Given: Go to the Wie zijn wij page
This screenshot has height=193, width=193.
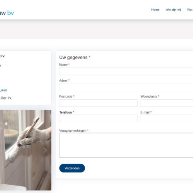Looking at the screenshot, I should tap(173, 10).
